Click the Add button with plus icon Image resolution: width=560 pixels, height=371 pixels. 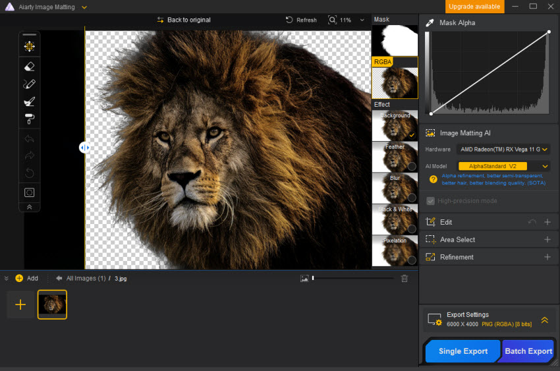tap(27, 278)
